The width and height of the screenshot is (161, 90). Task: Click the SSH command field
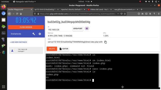[x=75, y=42]
